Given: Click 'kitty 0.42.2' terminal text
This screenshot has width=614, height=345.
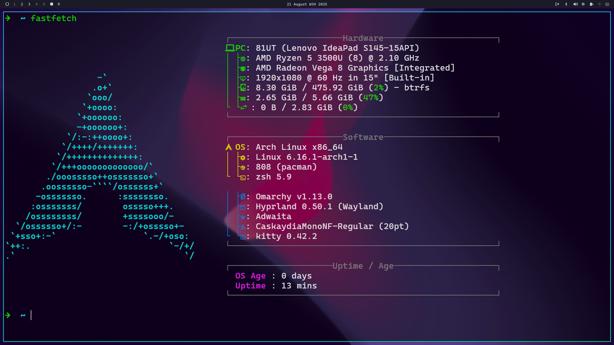Looking at the screenshot, I should point(286,236).
